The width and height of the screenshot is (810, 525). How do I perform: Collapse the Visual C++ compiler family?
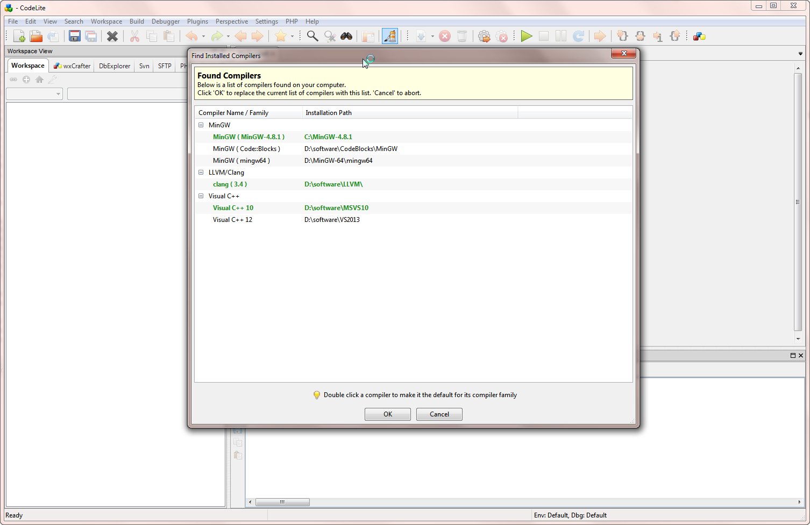pyautogui.click(x=201, y=196)
